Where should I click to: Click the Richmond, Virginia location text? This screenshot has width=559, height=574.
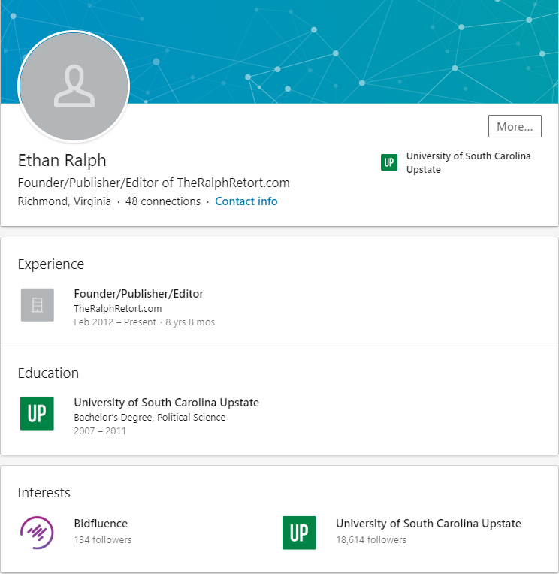click(65, 201)
